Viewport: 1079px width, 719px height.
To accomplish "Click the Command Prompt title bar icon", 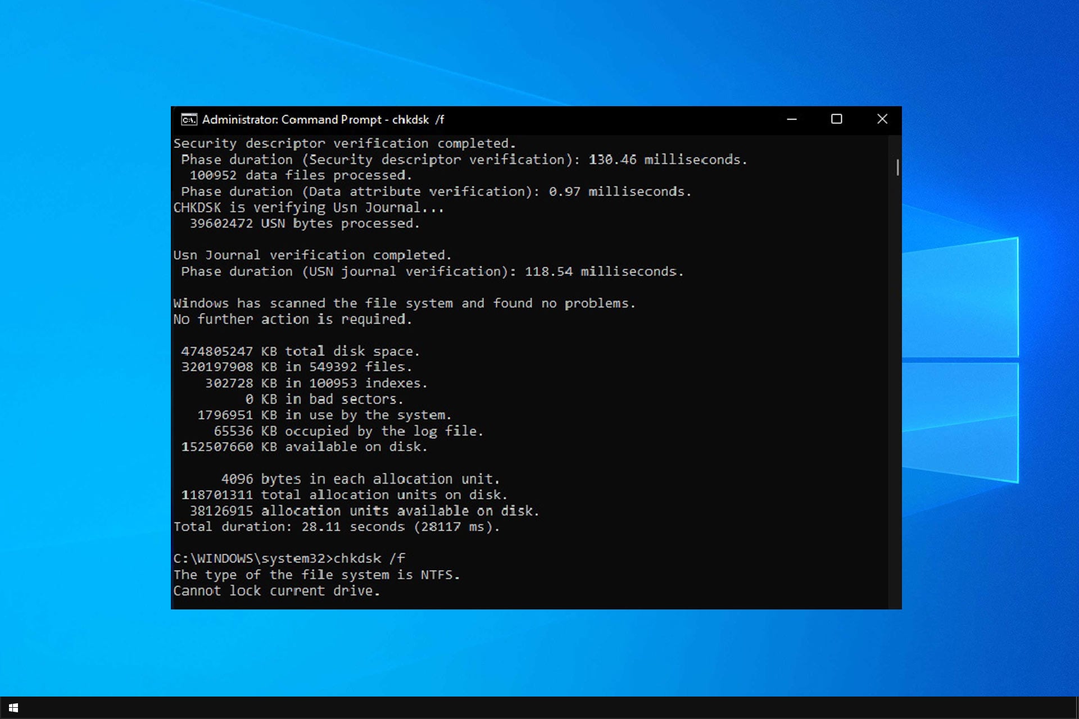I will pos(189,120).
